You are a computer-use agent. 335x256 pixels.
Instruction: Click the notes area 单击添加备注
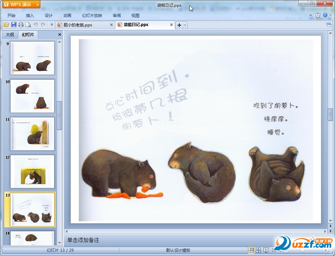(83, 240)
